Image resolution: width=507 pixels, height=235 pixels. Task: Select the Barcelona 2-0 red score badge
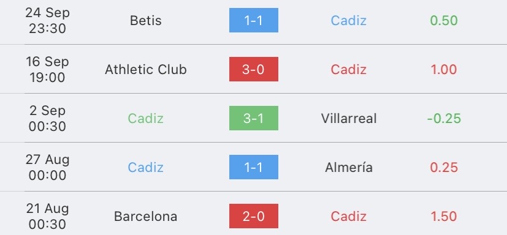[x=254, y=216]
